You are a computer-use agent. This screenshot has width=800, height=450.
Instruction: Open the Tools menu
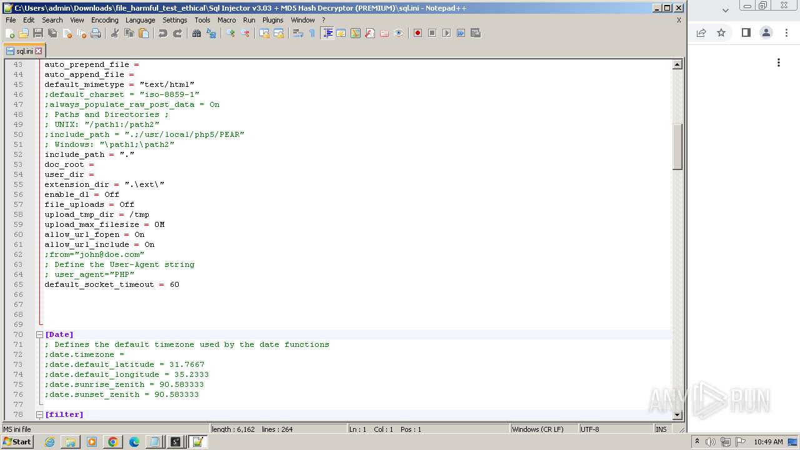tap(202, 20)
